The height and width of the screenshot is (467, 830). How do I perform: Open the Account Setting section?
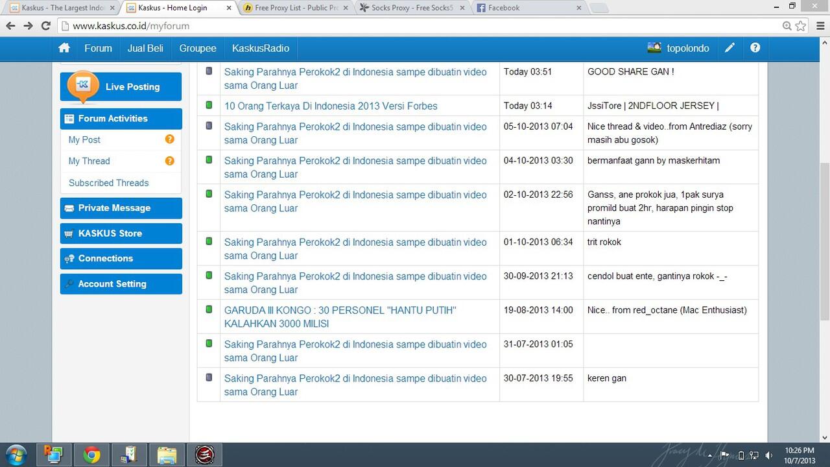pos(121,283)
